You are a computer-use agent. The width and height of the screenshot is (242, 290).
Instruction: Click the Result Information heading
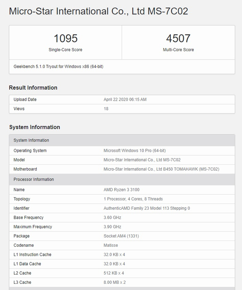pyautogui.click(x=33, y=88)
